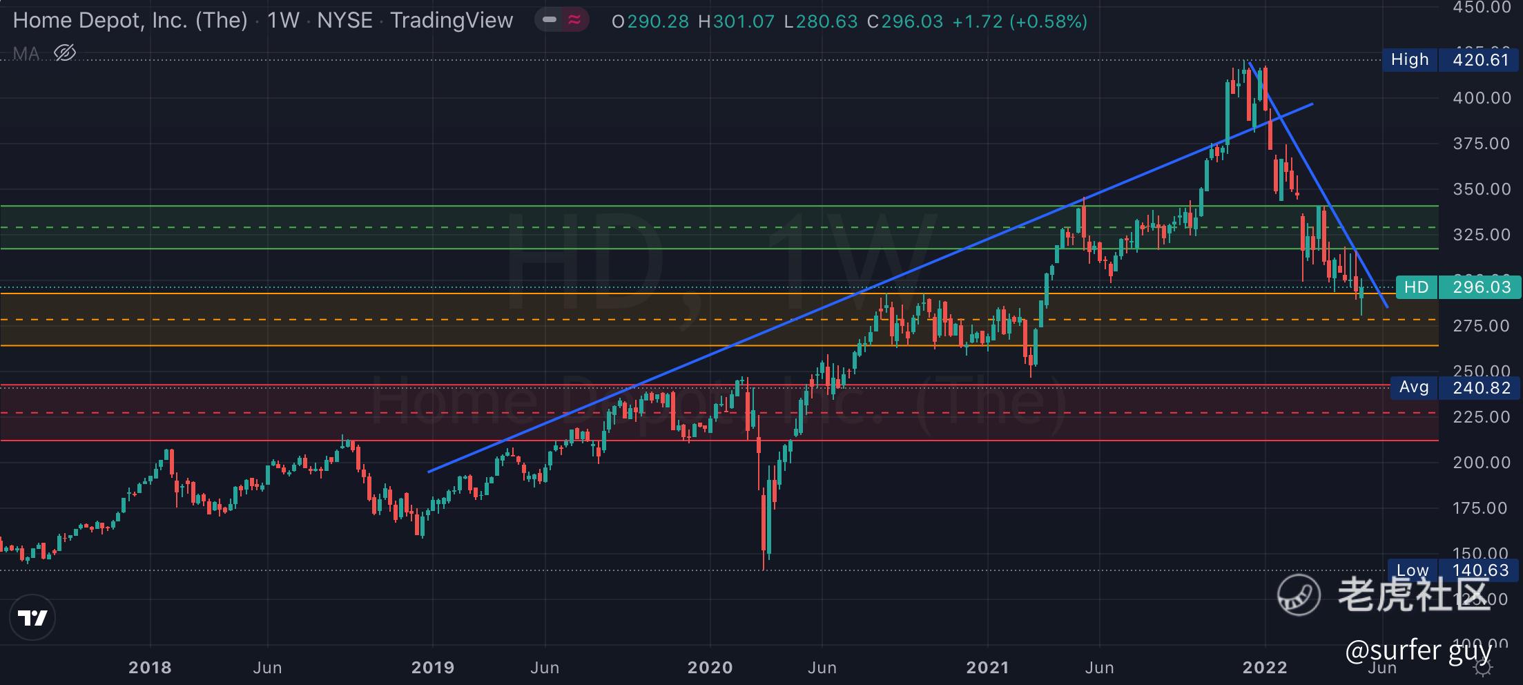Click the 2019 label on the time axis

coord(433,668)
